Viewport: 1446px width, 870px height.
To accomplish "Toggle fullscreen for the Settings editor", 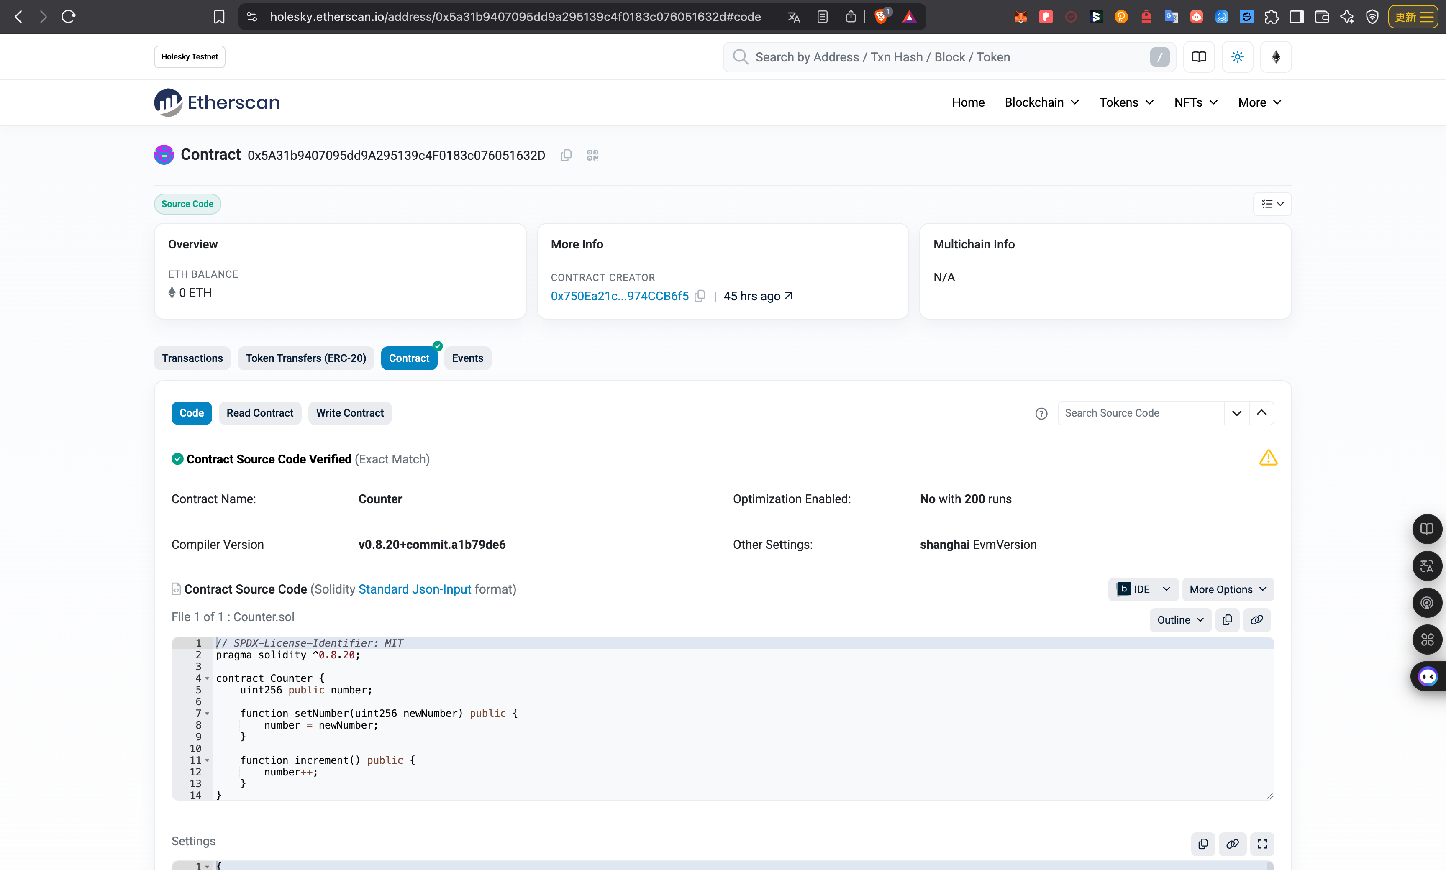I will tap(1262, 844).
